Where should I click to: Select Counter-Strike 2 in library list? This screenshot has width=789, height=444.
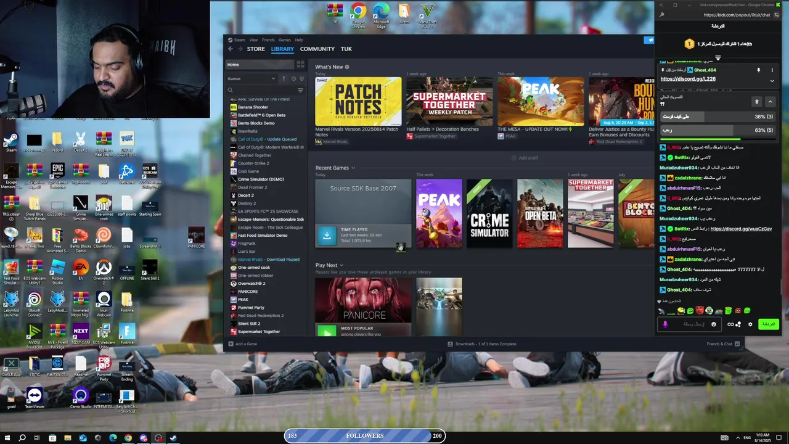click(253, 163)
